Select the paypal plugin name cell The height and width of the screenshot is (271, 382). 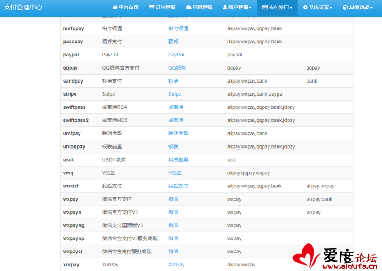pyautogui.click(x=71, y=55)
